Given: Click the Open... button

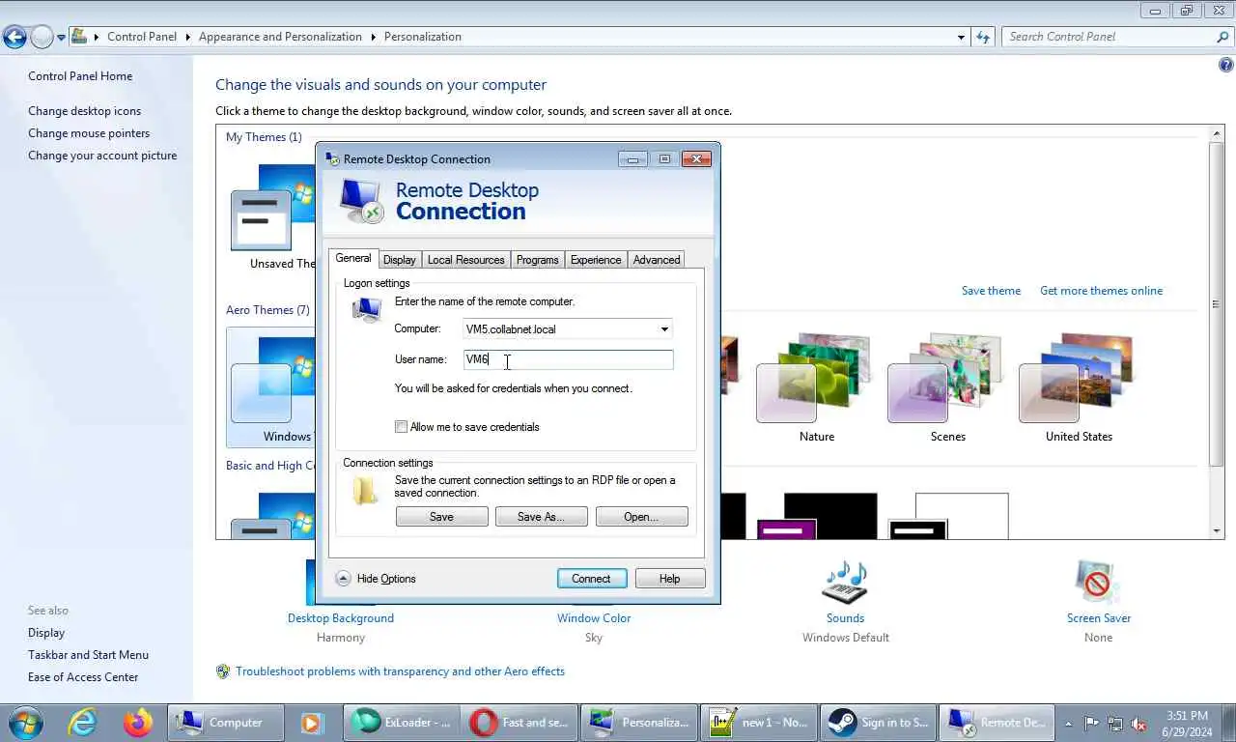Looking at the screenshot, I should pyautogui.click(x=641, y=517).
